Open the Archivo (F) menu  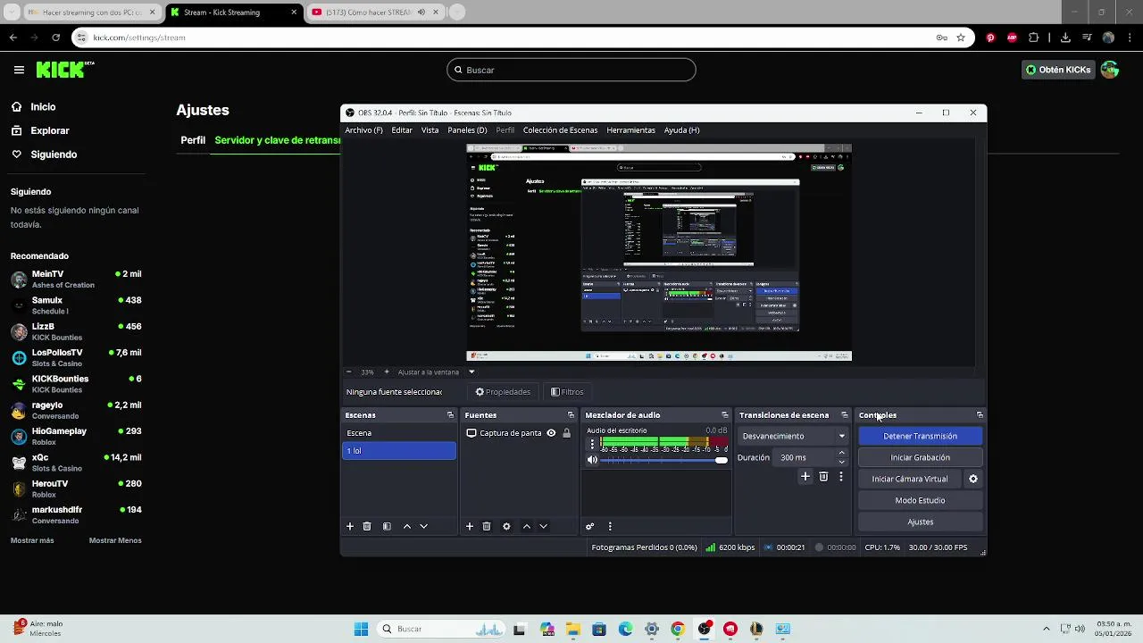363,130
